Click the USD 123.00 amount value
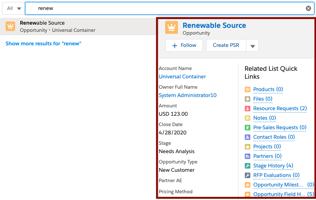316x200 pixels. (173, 114)
